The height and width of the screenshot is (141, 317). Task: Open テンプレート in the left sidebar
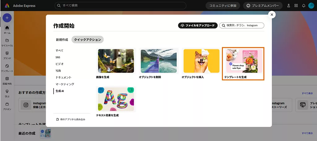coord(7,66)
